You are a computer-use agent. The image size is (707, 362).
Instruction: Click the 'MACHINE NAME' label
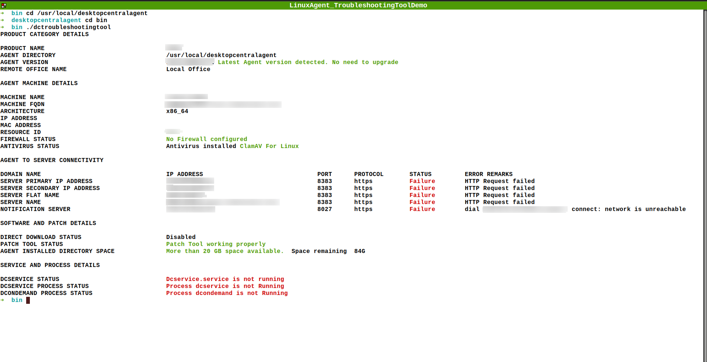22,97
